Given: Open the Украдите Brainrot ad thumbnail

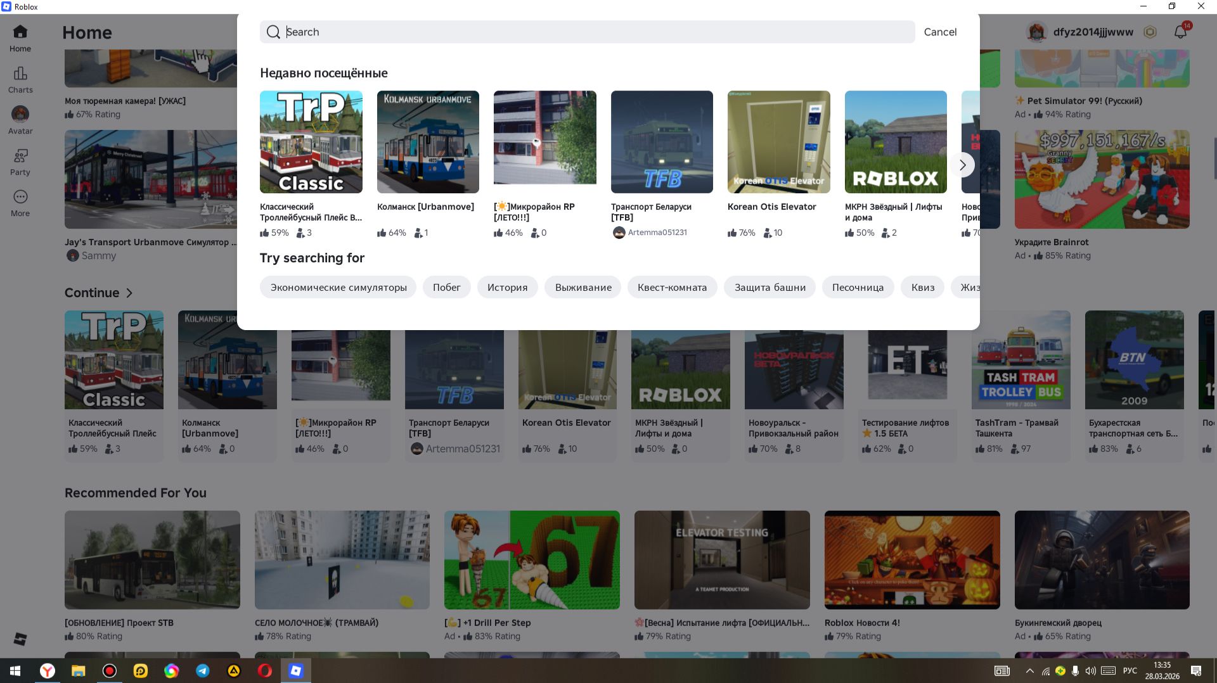Looking at the screenshot, I should tap(1102, 179).
